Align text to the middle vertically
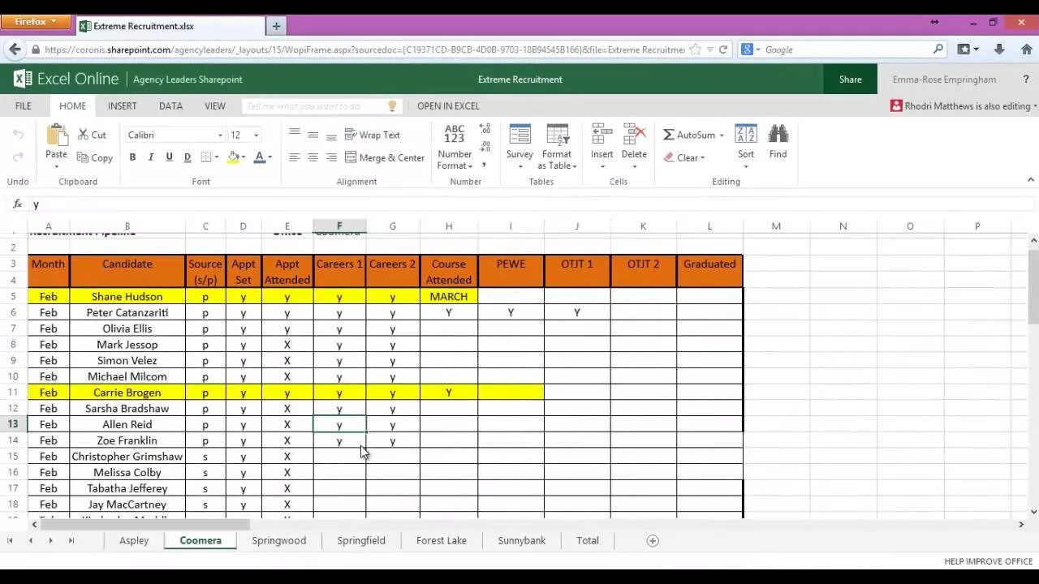The height and width of the screenshot is (584, 1039). tap(313, 135)
